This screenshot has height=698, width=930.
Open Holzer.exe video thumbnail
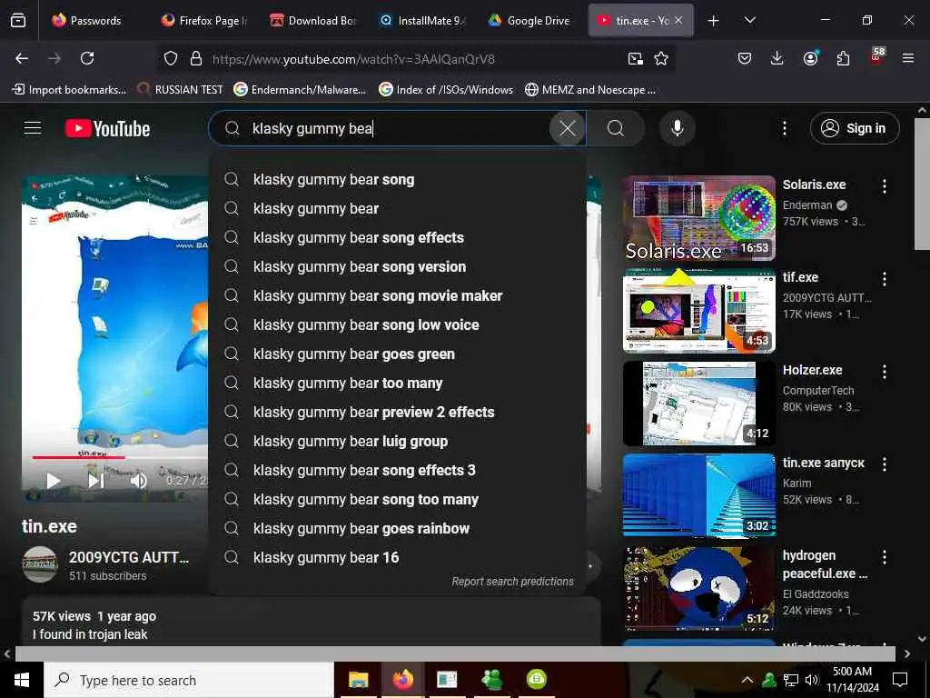698,403
